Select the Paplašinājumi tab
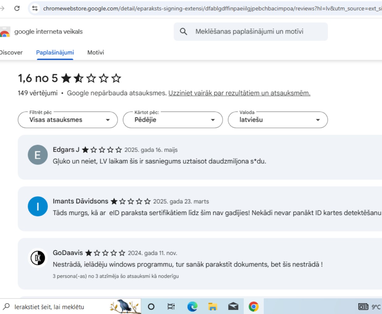 pos(55,52)
